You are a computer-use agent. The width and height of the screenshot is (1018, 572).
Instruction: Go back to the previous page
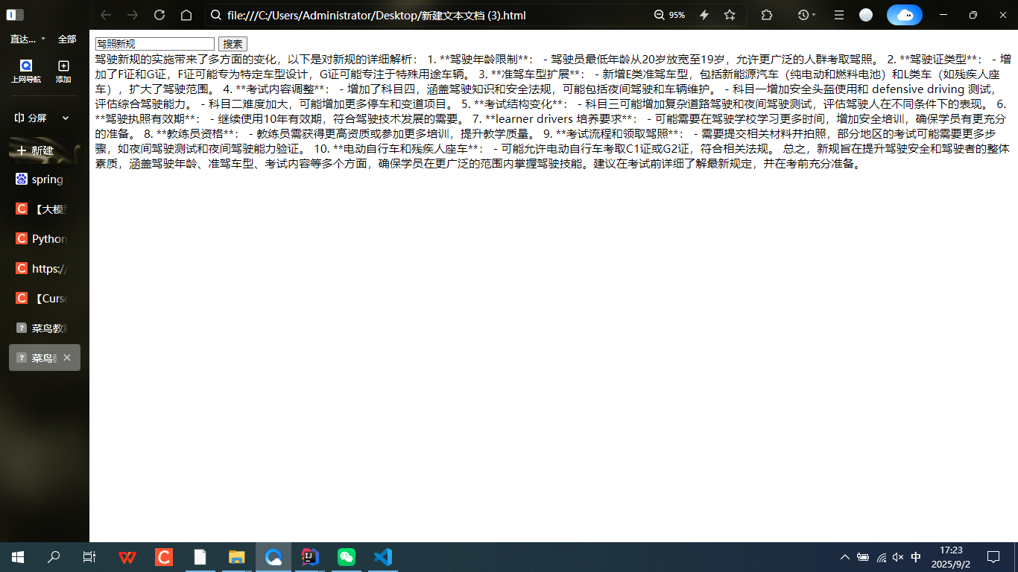pyautogui.click(x=106, y=15)
